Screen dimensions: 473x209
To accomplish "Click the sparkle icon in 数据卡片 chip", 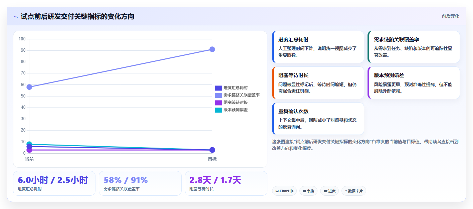I will pyautogui.click(x=346, y=191).
